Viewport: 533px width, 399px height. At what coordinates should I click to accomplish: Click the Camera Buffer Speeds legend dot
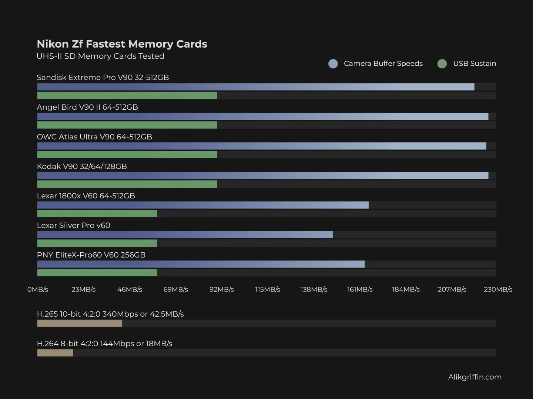tap(333, 64)
